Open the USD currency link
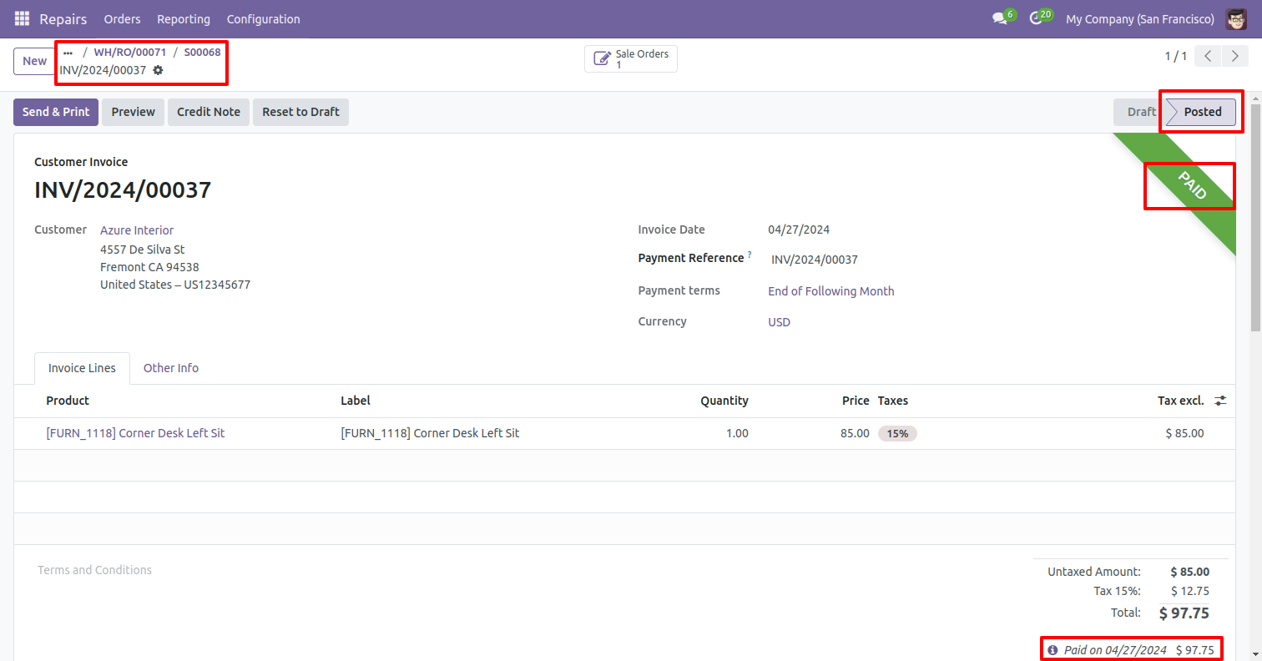This screenshot has height=661, width=1262. (x=780, y=322)
